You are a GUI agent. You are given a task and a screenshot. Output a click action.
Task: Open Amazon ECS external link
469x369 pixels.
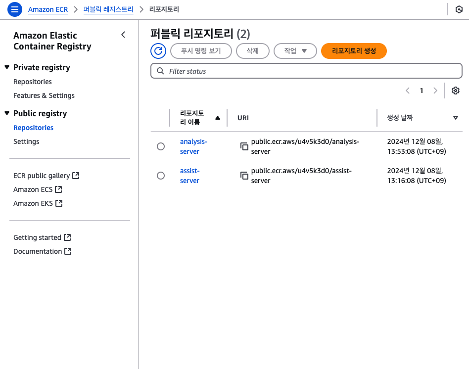[x=38, y=189]
